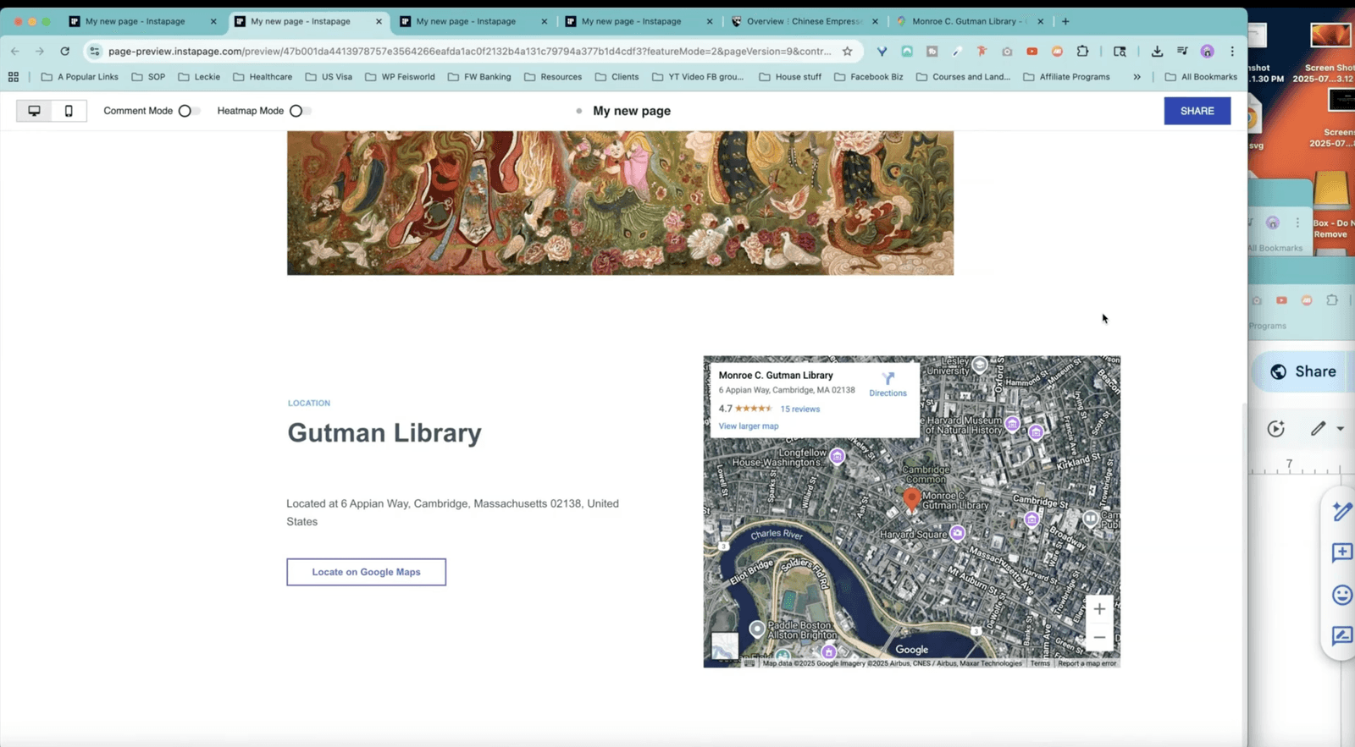1355x747 pixels.
Task: View site information icon
Action: [95, 51]
